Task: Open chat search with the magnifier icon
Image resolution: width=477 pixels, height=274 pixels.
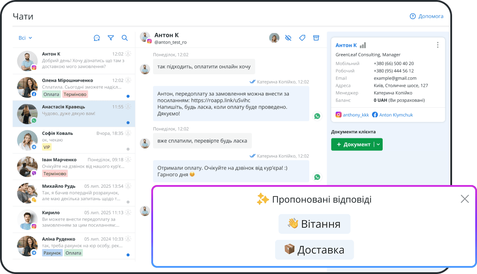Action: [125, 38]
